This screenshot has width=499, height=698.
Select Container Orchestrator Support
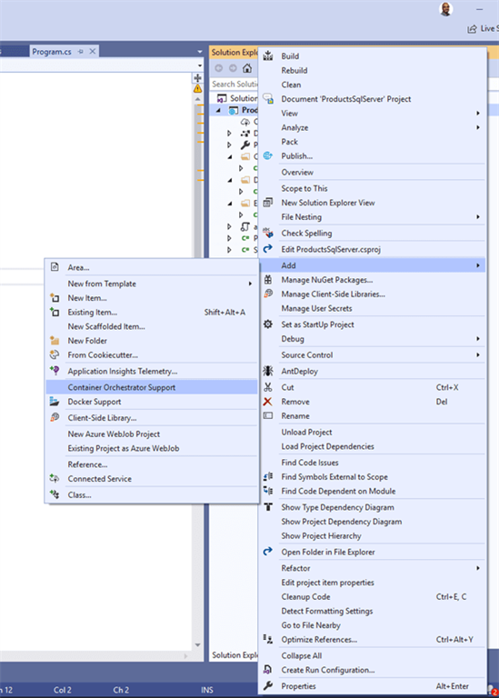[152, 387]
